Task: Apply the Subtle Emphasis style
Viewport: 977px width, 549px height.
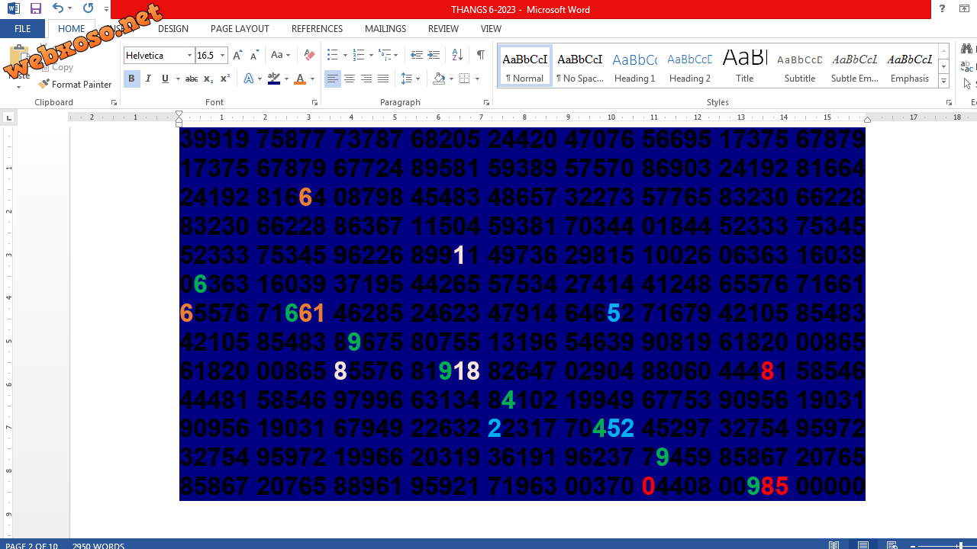Action: [x=855, y=66]
